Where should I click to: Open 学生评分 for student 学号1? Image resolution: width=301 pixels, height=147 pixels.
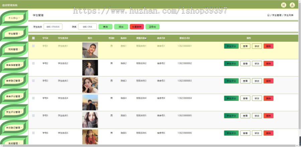pos(231,46)
